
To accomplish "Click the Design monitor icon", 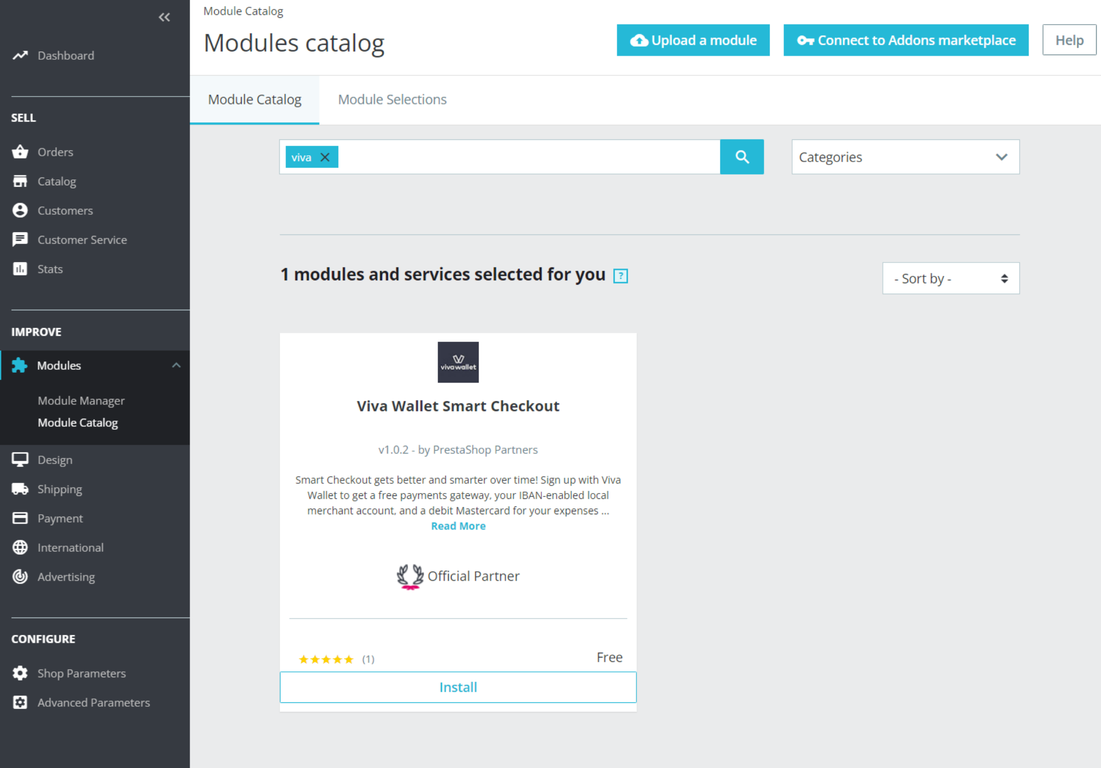I will [x=20, y=460].
